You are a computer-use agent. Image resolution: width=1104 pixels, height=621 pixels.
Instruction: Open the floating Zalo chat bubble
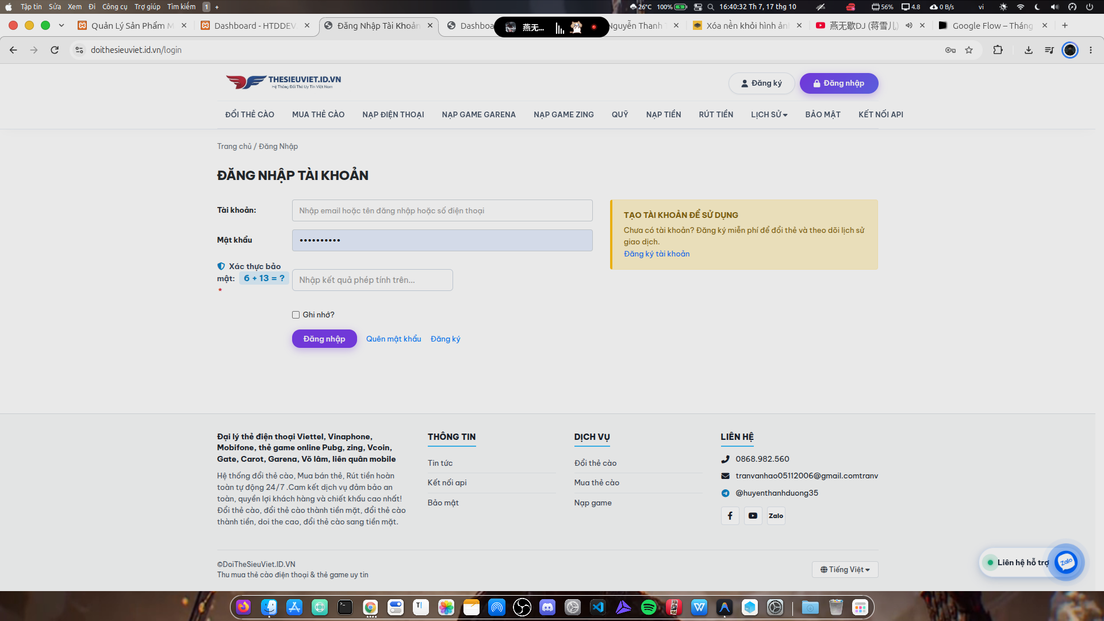click(x=1065, y=562)
